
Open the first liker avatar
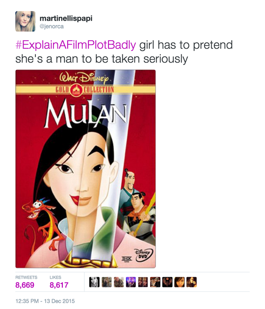[94, 282]
